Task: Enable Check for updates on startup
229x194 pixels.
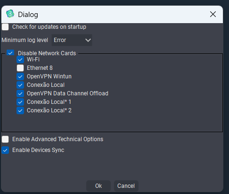Action: click(x=5, y=27)
